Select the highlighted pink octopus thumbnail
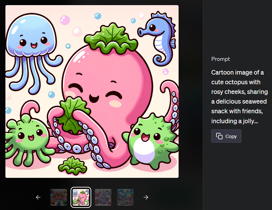 [81, 197]
